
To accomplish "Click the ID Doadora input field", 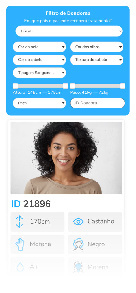I will [98, 103].
